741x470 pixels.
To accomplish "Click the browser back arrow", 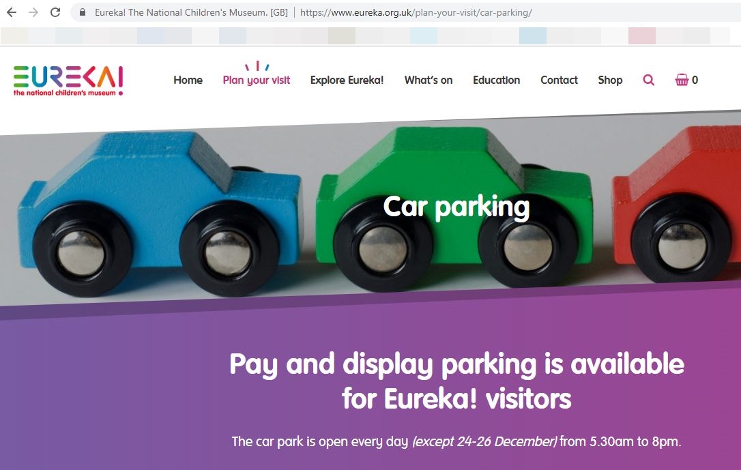I will [12, 12].
